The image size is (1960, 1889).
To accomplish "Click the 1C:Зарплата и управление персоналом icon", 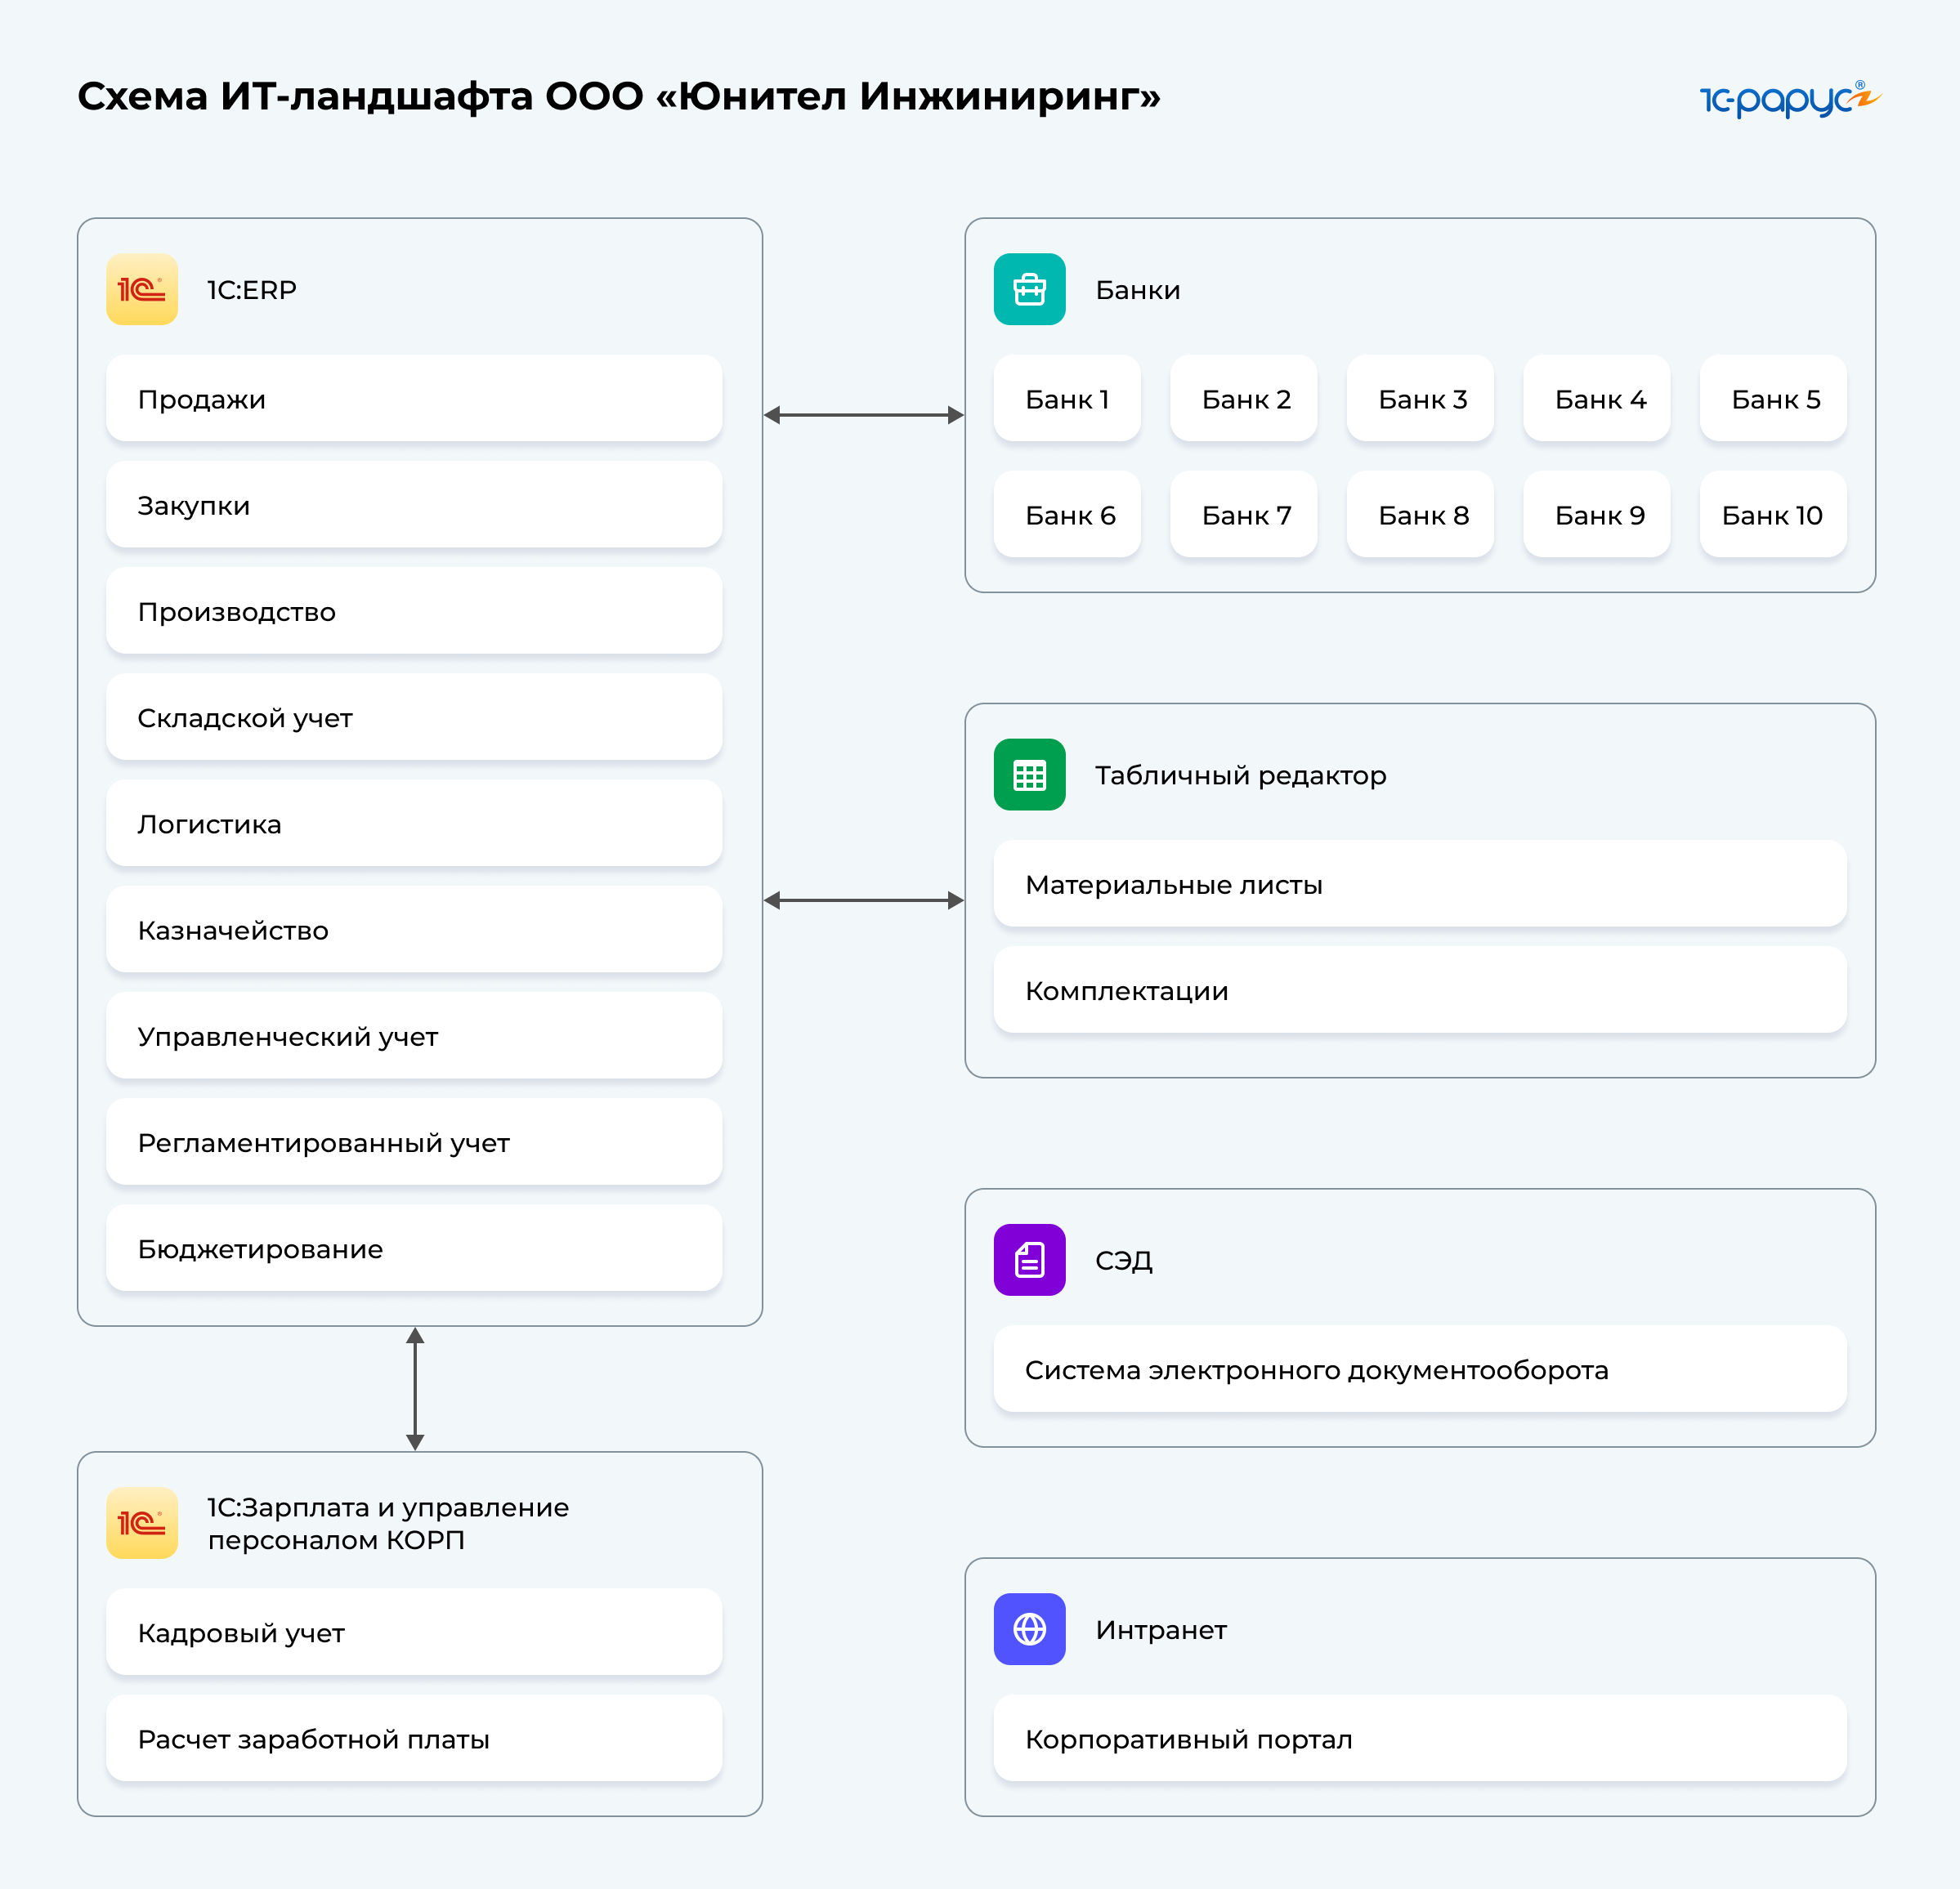I will tap(142, 1522).
